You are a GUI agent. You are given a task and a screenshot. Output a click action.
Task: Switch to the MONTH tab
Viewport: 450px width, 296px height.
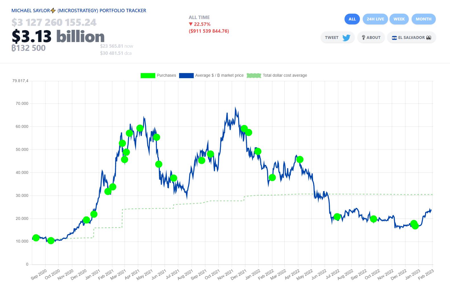click(x=424, y=19)
